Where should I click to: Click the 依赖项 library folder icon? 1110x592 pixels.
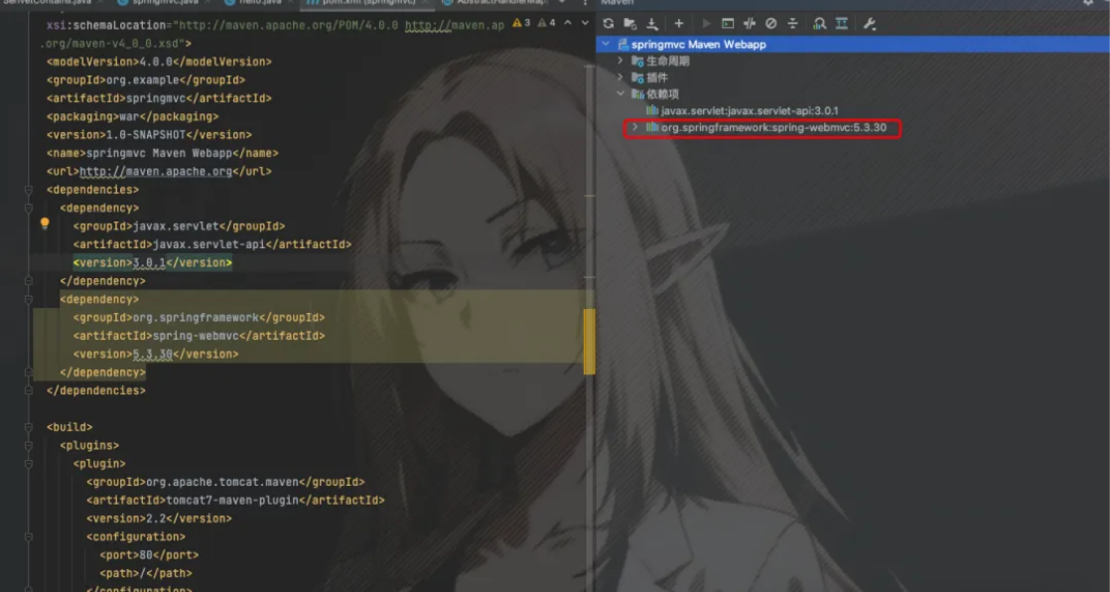tap(637, 94)
